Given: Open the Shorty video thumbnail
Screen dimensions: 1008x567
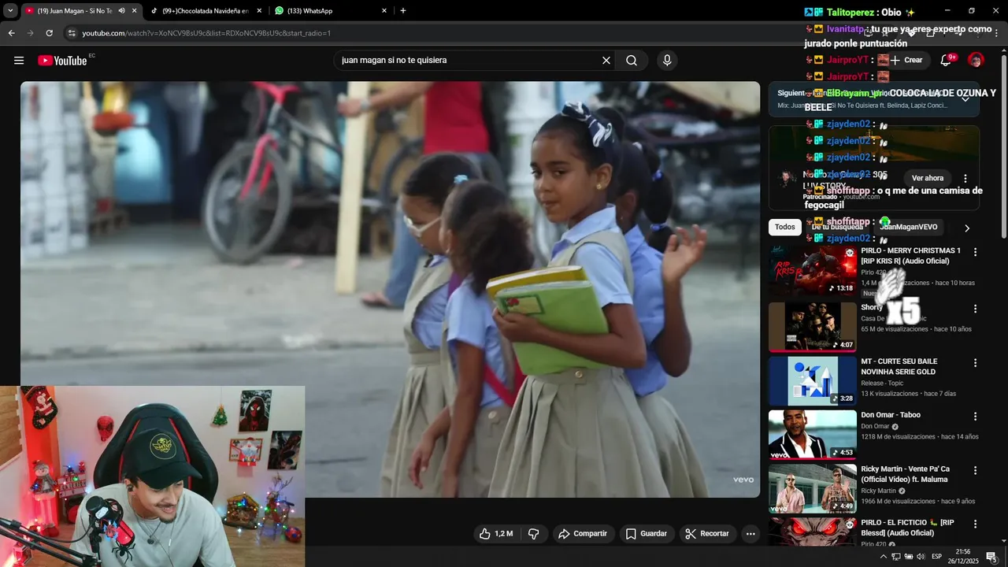Looking at the screenshot, I should click(x=813, y=327).
